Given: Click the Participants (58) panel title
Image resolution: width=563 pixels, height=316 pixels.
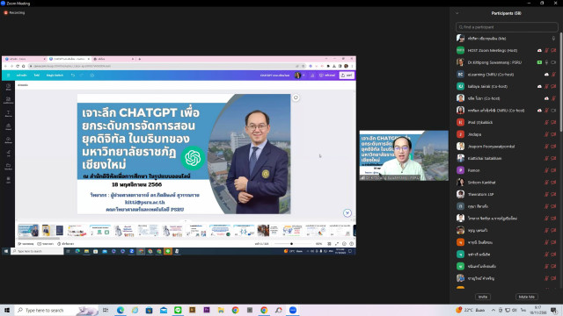Looking at the screenshot, I should click(506, 13).
